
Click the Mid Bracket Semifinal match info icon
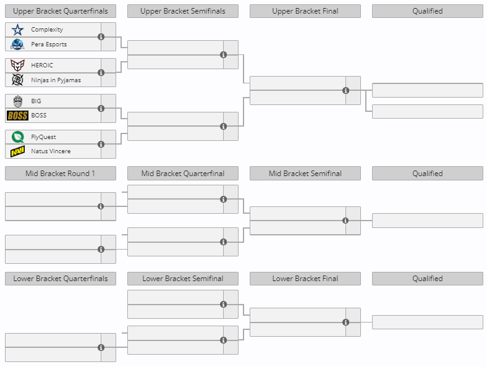pyautogui.click(x=346, y=221)
